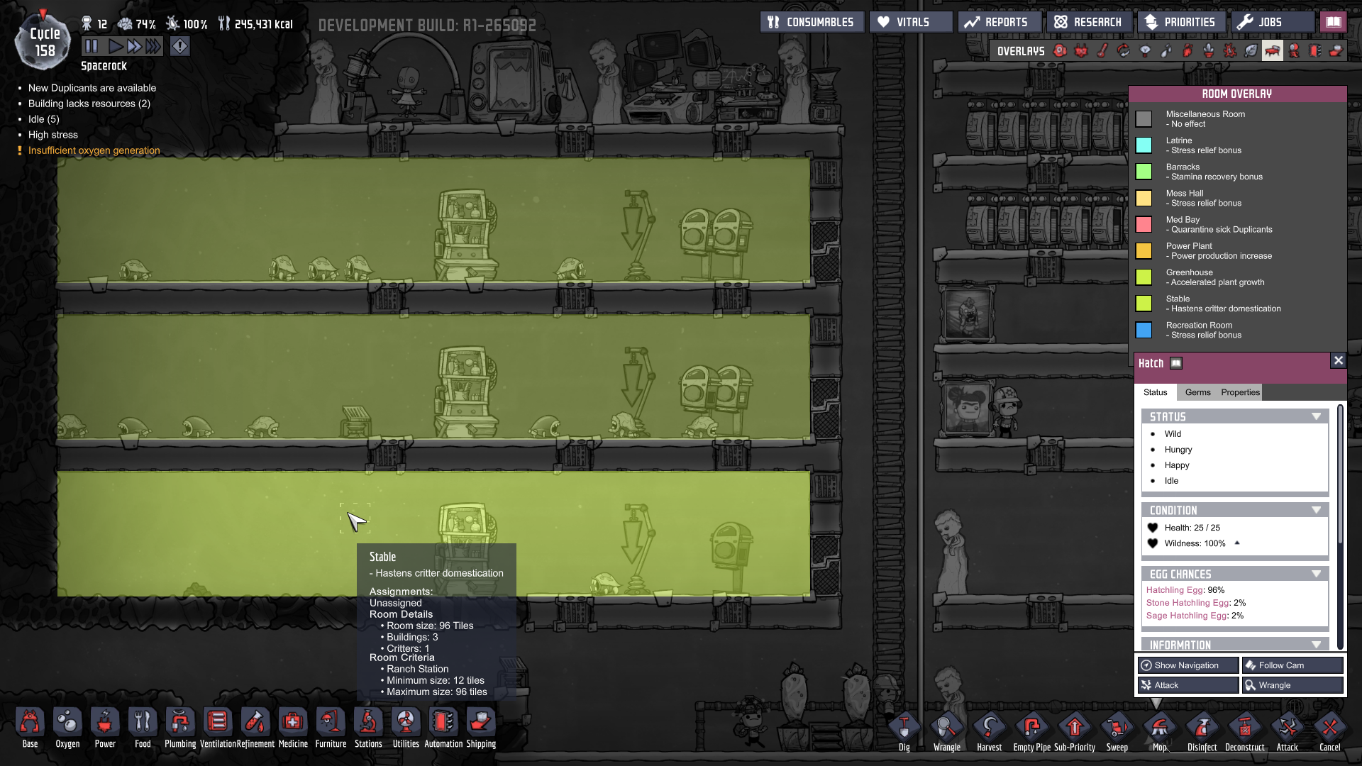
Task: Click the Stable color swatch in legend
Action: 1144,304
